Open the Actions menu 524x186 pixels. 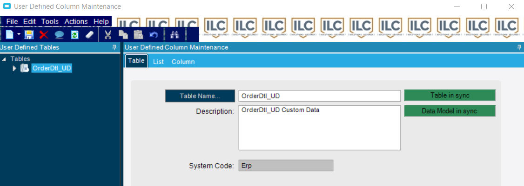tap(76, 22)
